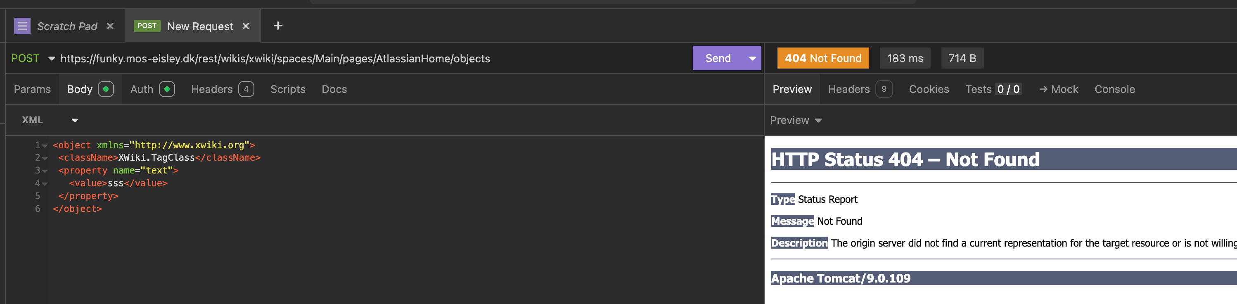Close the Scratch Pad tab
Image resolution: width=1237 pixels, height=304 pixels.
(110, 26)
